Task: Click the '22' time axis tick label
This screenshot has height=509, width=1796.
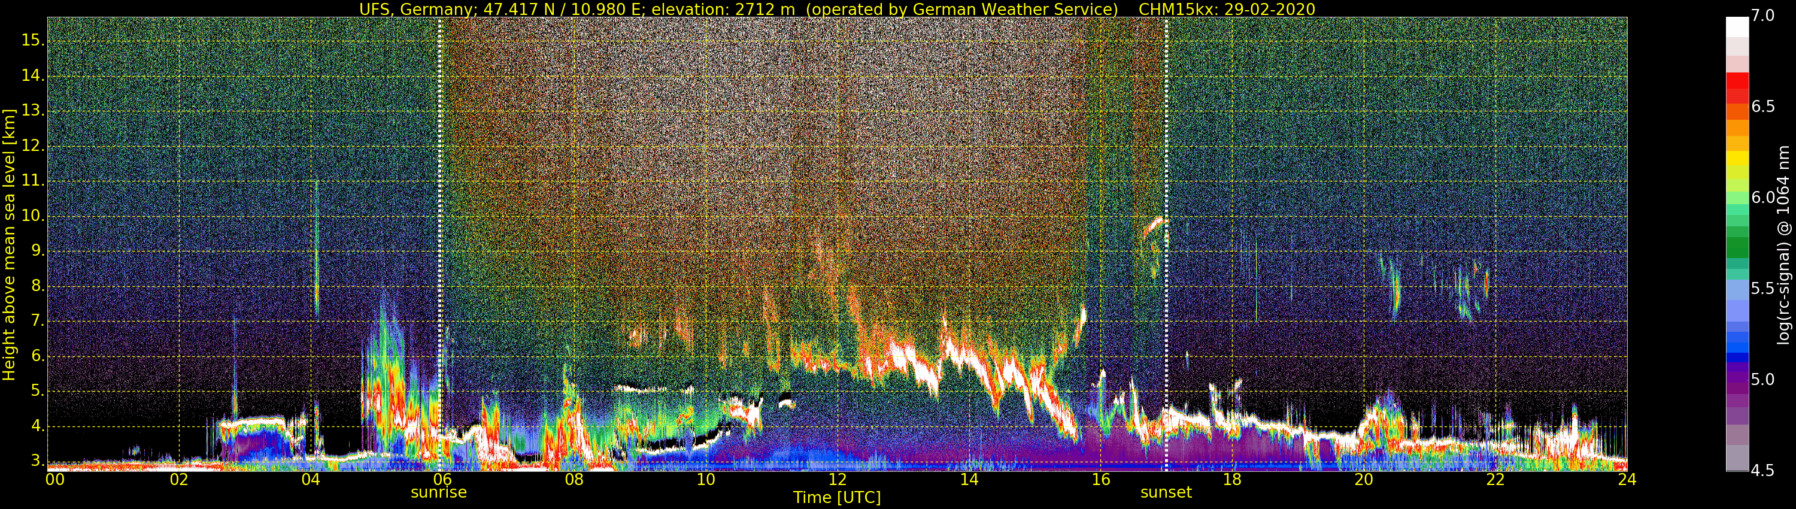Action: click(x=1495, y=480)
